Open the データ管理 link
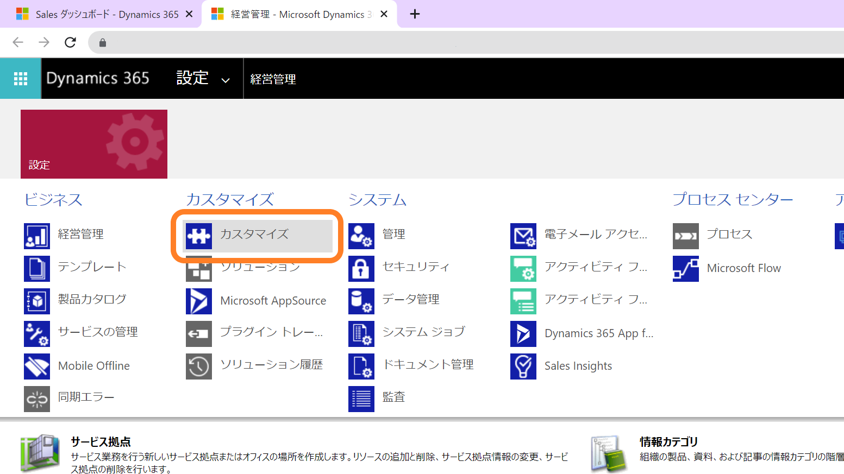This screenshot has width=844, height=474. coord(411,299)
